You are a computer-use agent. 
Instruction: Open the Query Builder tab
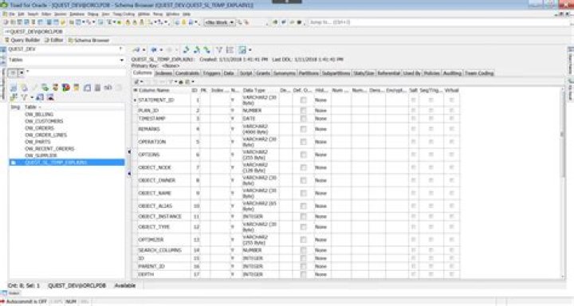22,41
